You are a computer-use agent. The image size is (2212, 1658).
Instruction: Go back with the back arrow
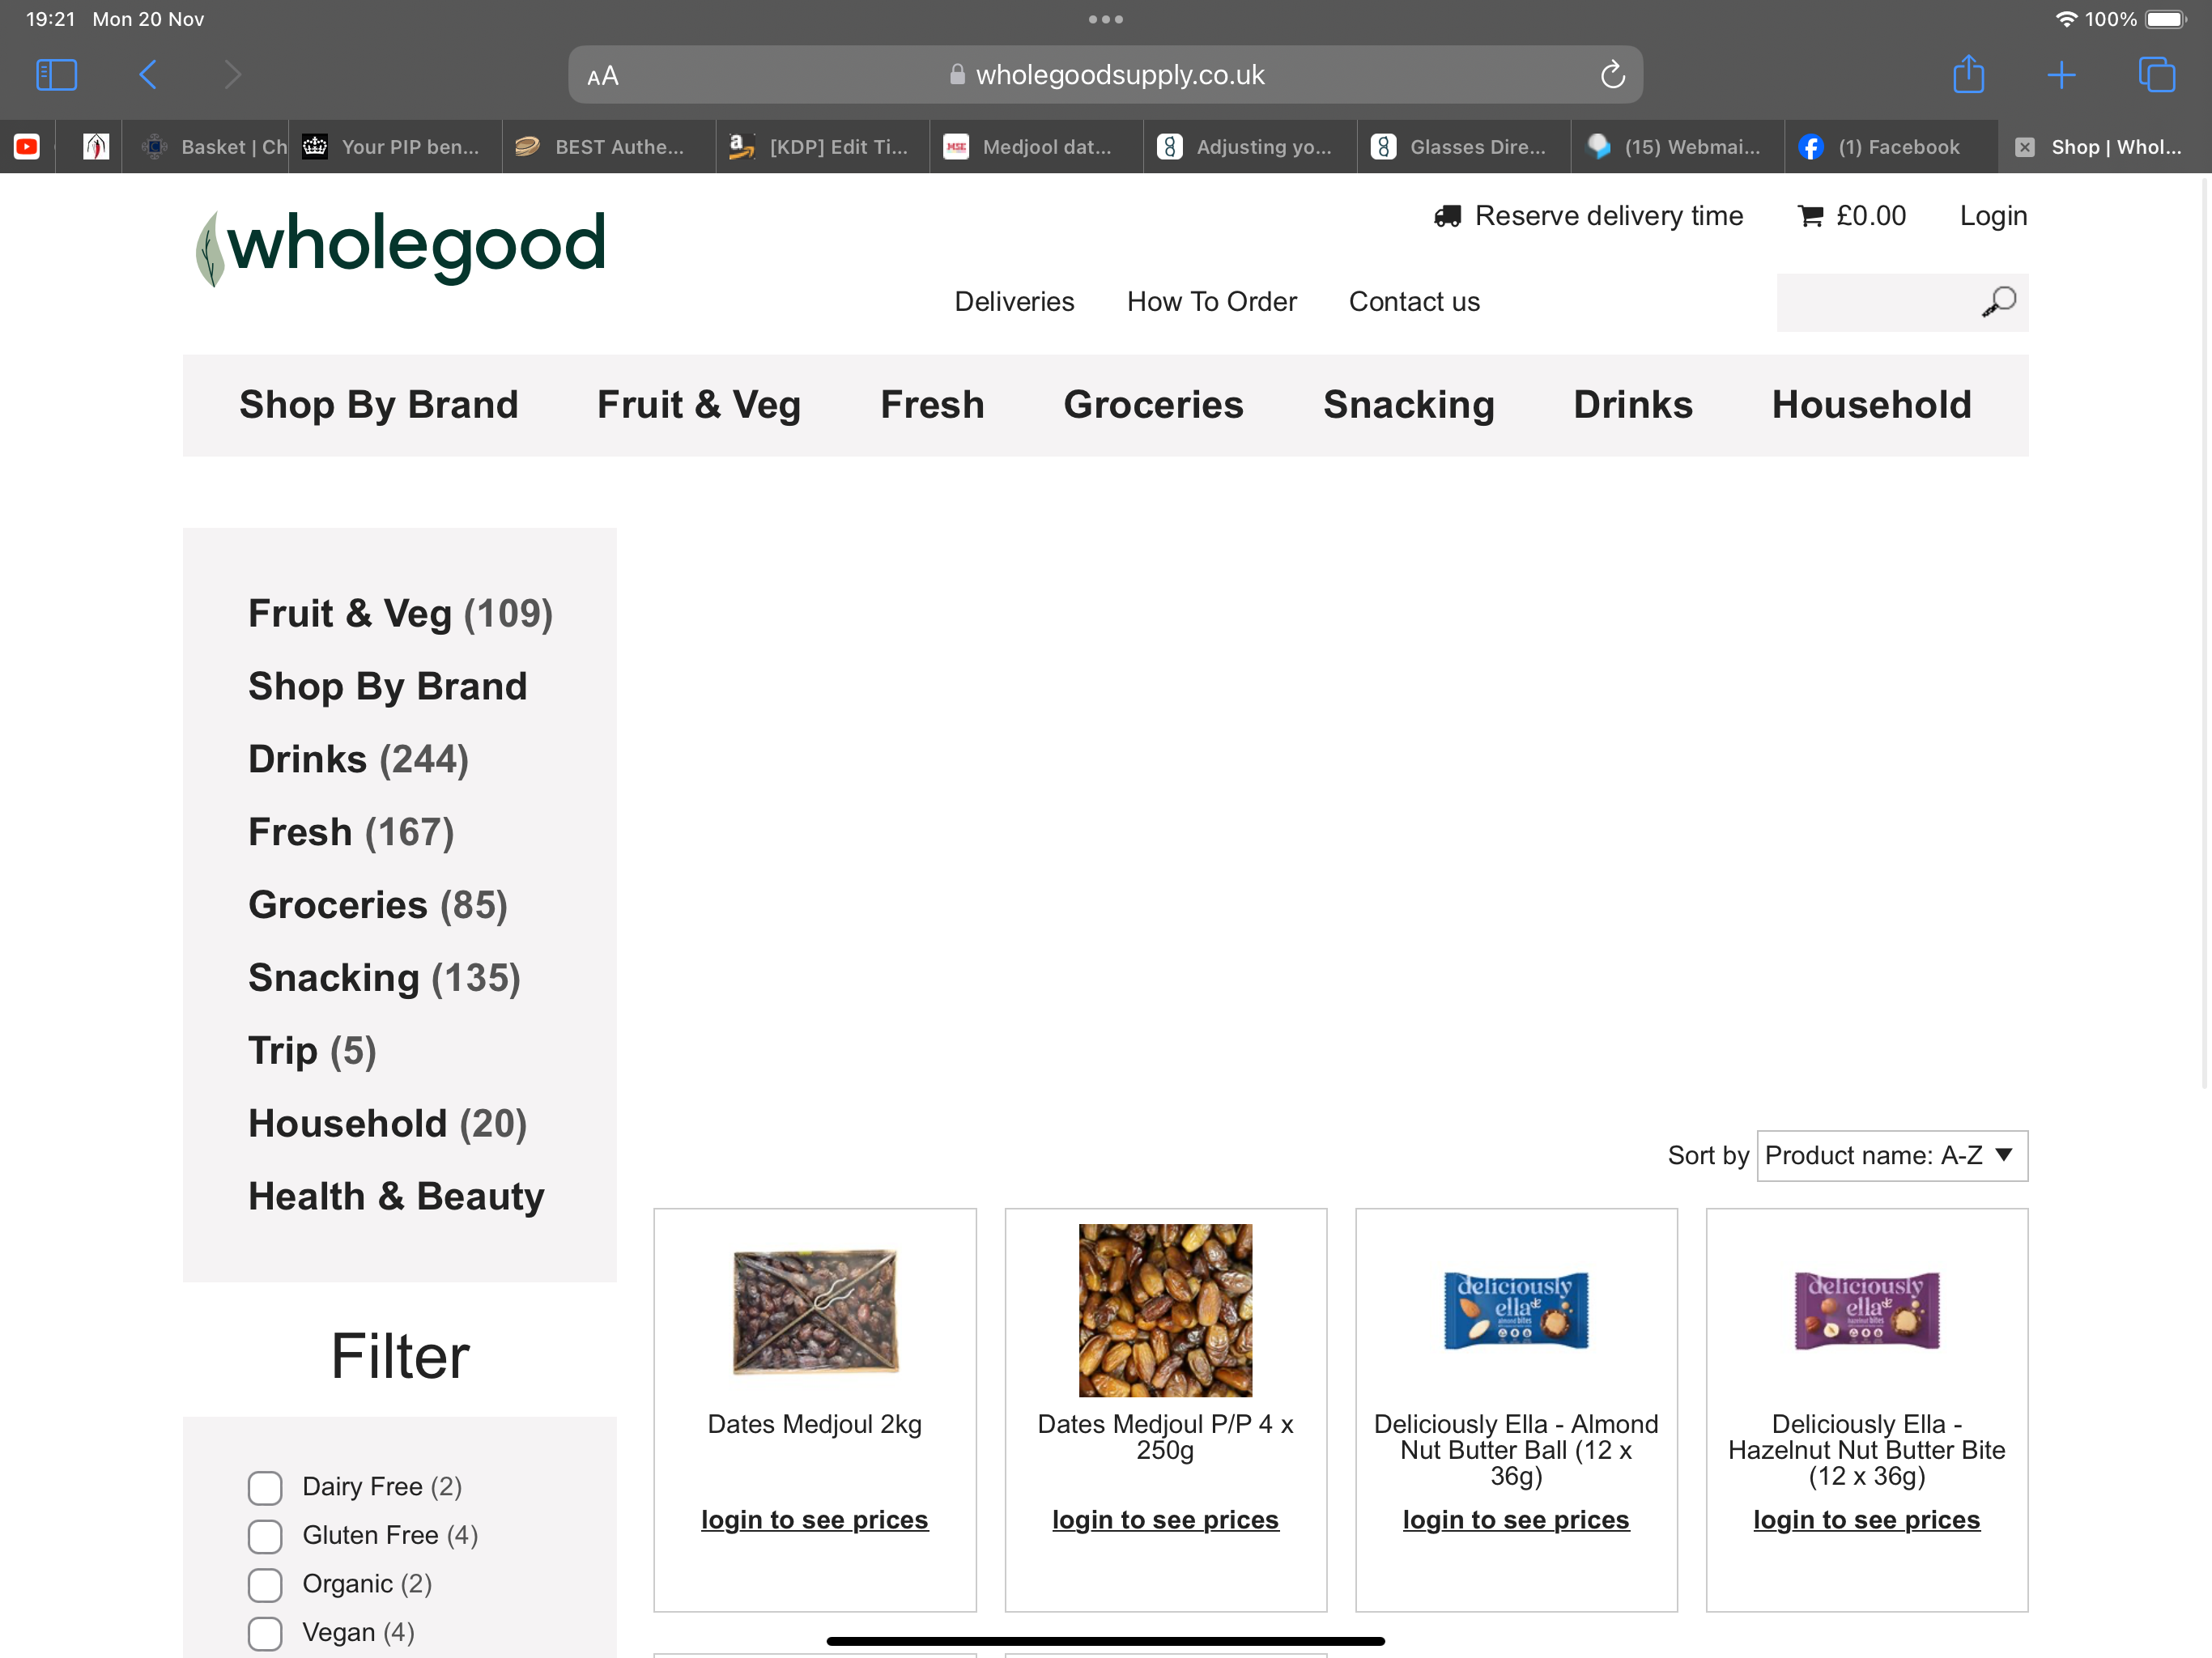point(148,75)
